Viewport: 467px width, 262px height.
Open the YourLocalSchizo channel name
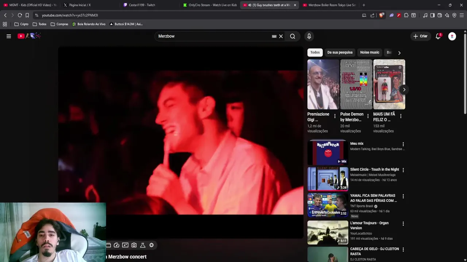coord(361,233)
